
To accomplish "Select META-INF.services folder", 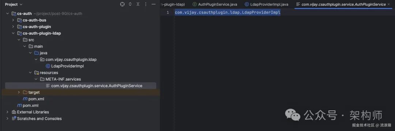I will click(63, 79).
